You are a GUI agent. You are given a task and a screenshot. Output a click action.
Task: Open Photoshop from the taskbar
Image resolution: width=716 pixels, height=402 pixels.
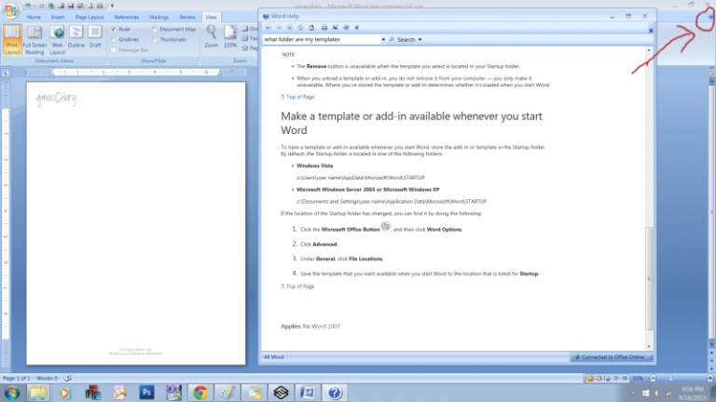tap(146, 393)
